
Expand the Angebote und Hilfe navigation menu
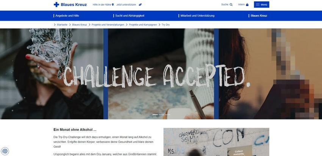pos(66,15)
